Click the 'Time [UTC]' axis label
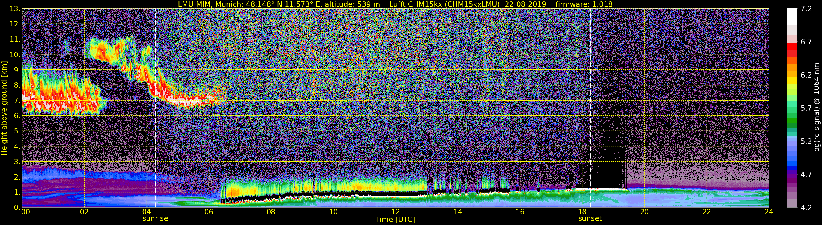The height and width of the screenshot is (225, 822). point(395,219)
